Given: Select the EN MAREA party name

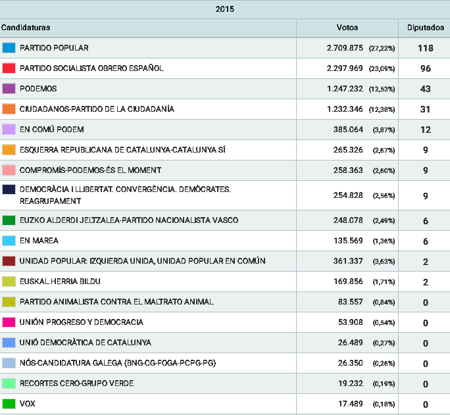Looking at the screenshot, I should [39, 241].
